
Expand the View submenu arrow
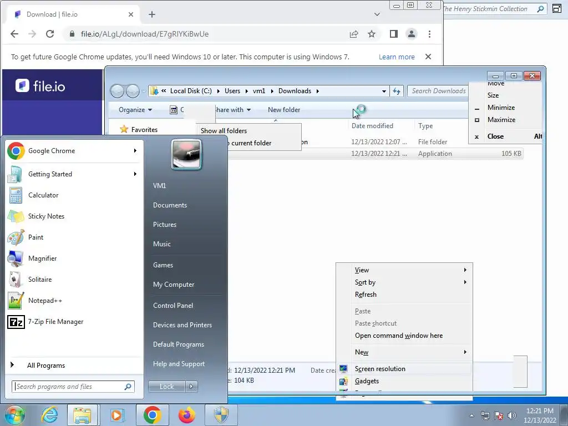tap(465, 270)
